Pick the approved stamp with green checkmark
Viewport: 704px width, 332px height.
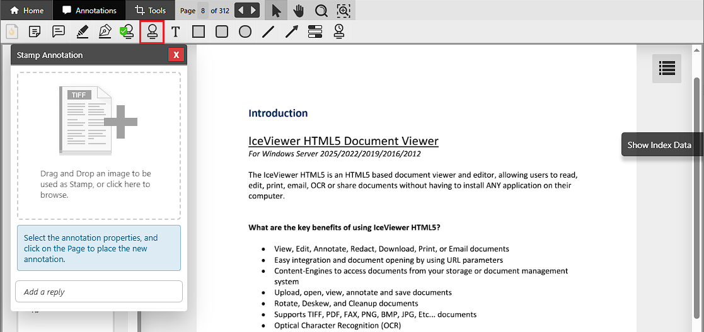click(127, 31)
